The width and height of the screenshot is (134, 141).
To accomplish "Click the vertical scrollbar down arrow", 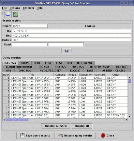I will [x=129, y=117].
